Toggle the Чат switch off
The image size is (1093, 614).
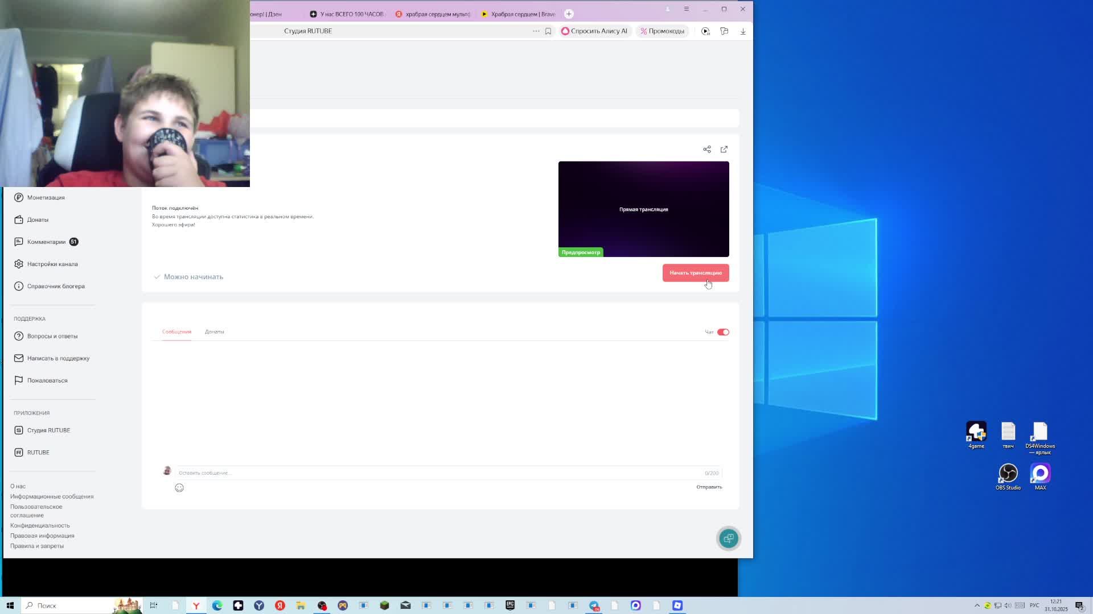pos(723,332)
